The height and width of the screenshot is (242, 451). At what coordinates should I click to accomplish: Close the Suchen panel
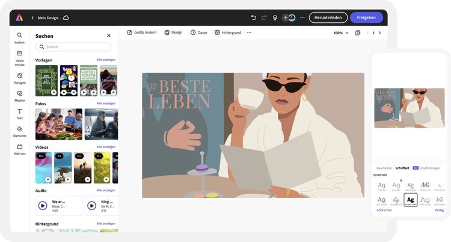(x=109, y=36)
